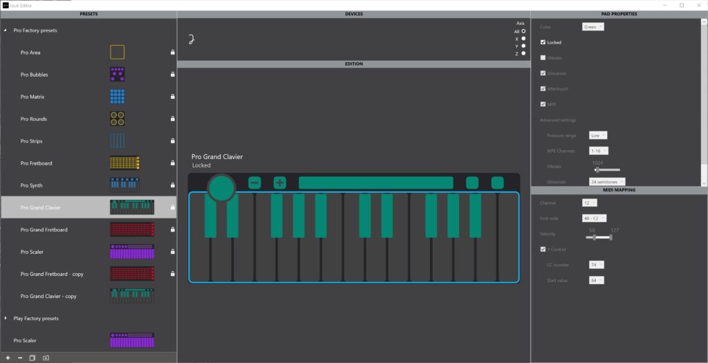Click the plus pad on the clavier layout
Screen dimensions: 708x363
(279, 183)
